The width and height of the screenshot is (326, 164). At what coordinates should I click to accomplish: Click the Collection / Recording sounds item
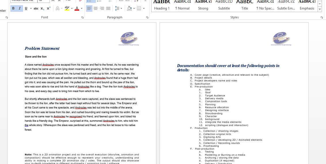click(x=222, y=143)
